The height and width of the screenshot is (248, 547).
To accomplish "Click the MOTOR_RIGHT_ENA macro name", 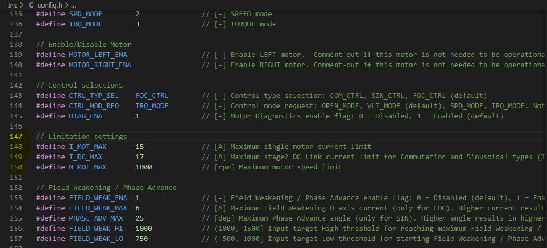I will (100, 65).
